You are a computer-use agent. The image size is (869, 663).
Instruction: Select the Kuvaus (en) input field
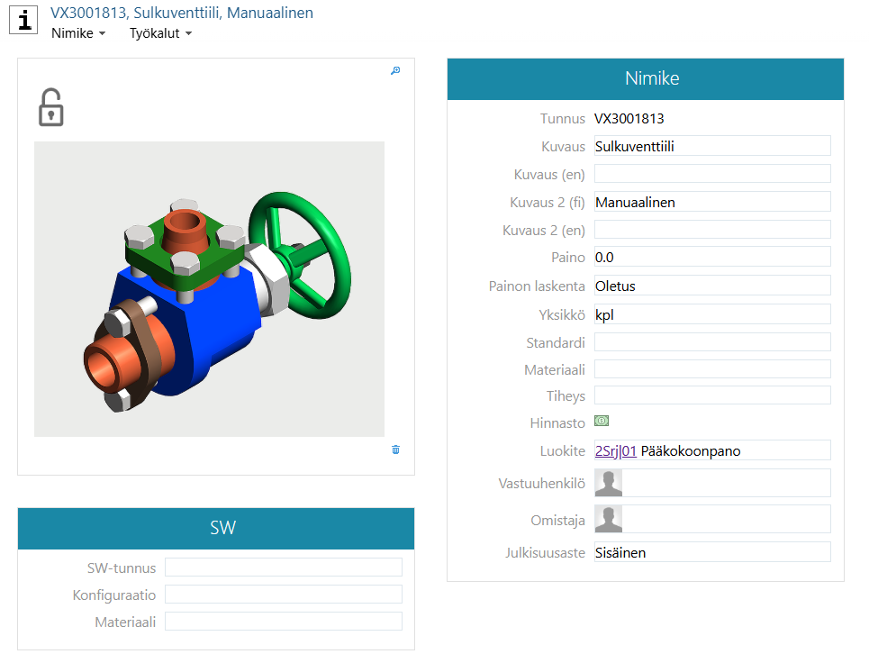point(711,174)
